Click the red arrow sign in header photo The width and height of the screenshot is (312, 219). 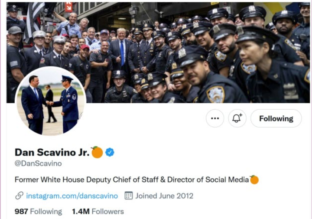click(68, 7)
